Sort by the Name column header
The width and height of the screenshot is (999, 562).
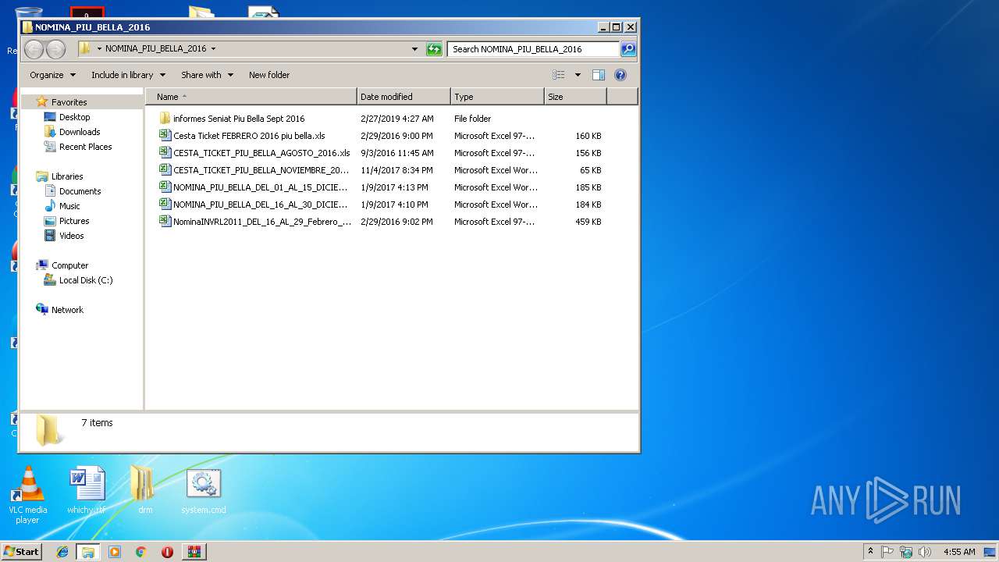[251, 97]
